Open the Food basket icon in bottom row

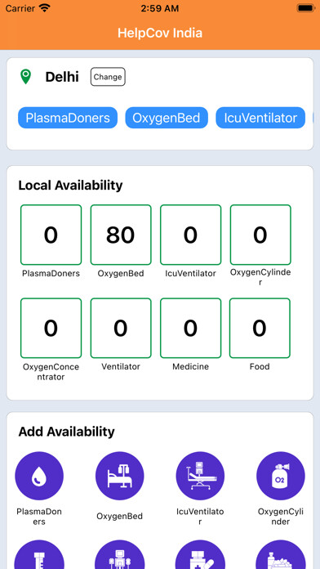pos(281,554)
